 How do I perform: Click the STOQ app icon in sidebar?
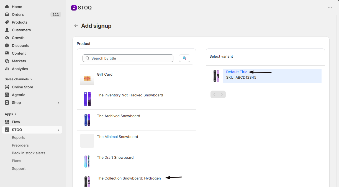7,130
